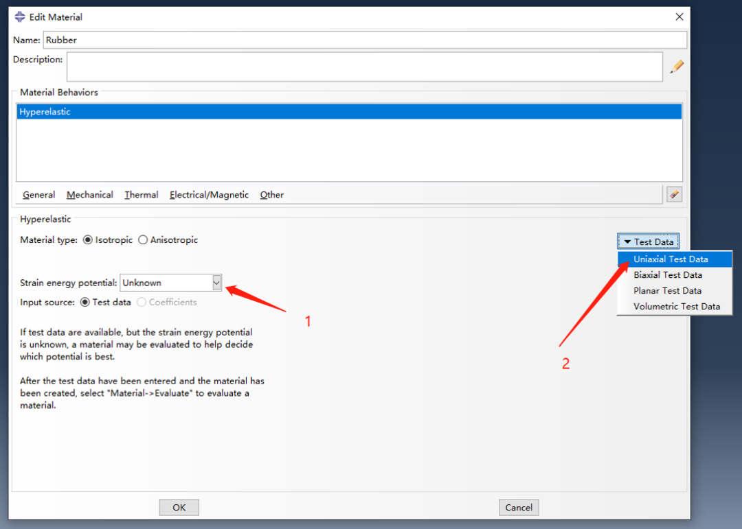Click the pencil edit description icon
The height and width of the screenshot is (529, 742).
tap(677, 67)
